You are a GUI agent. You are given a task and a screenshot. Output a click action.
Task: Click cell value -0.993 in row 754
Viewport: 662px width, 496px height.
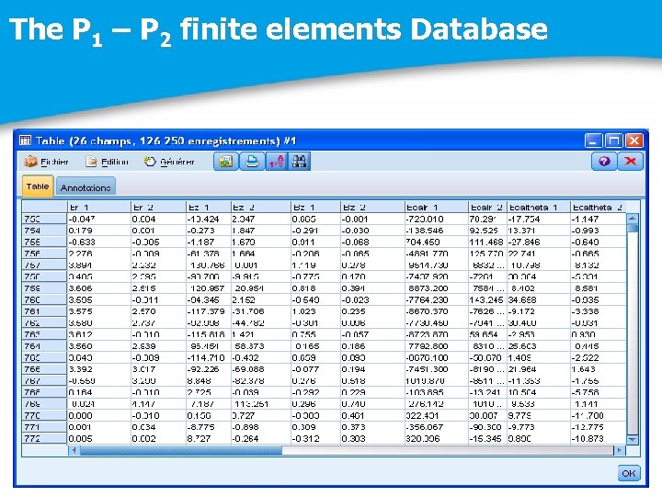585,231
